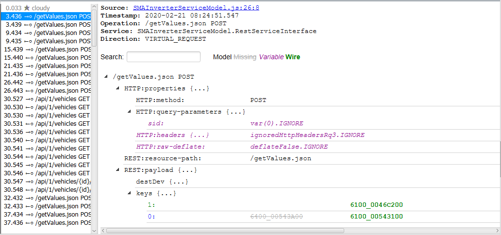Select the 30.531 /api/1/vehicles GET entry
The height and width of the screenshot is (235, 501).
(46, 124)
